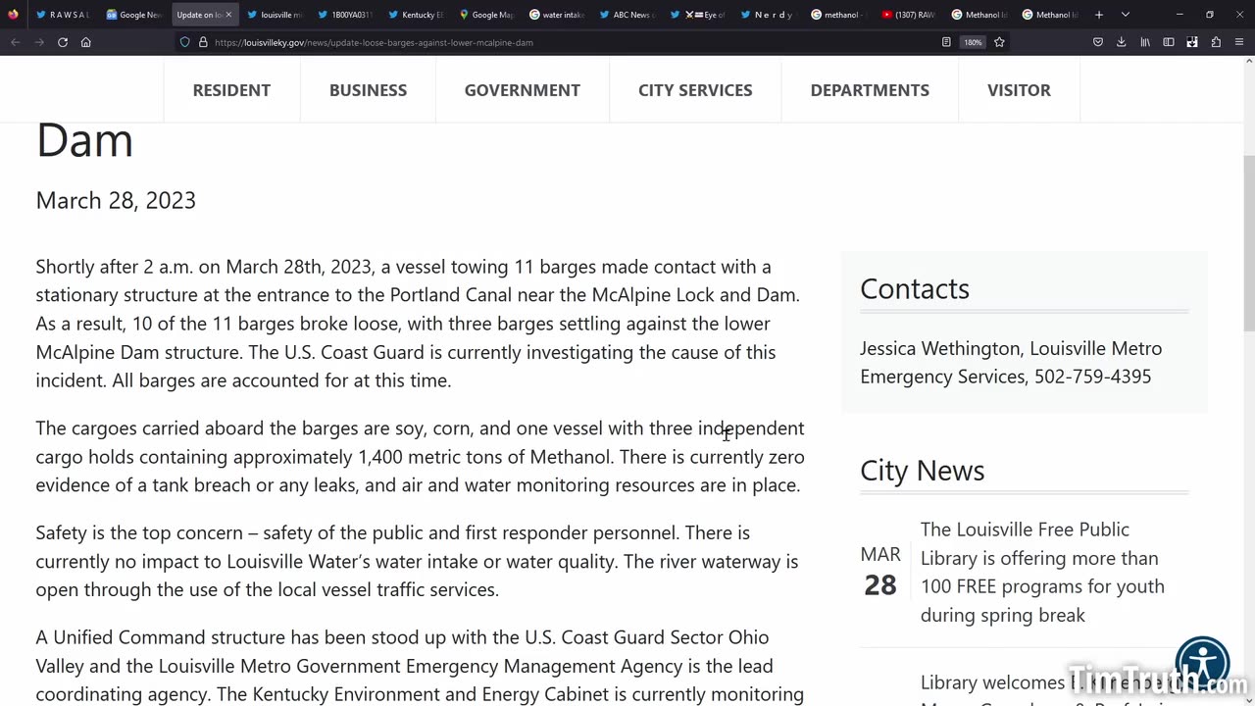Screen dimensions: 1255x706
Task: Click the Firefox logo icon
Action: 13,15
